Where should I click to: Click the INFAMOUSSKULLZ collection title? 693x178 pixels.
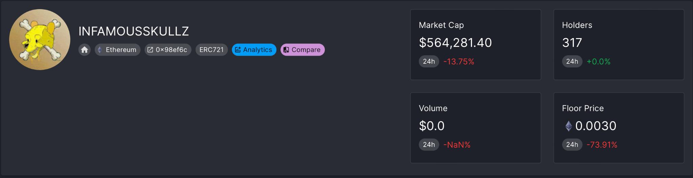coord(134,31)
